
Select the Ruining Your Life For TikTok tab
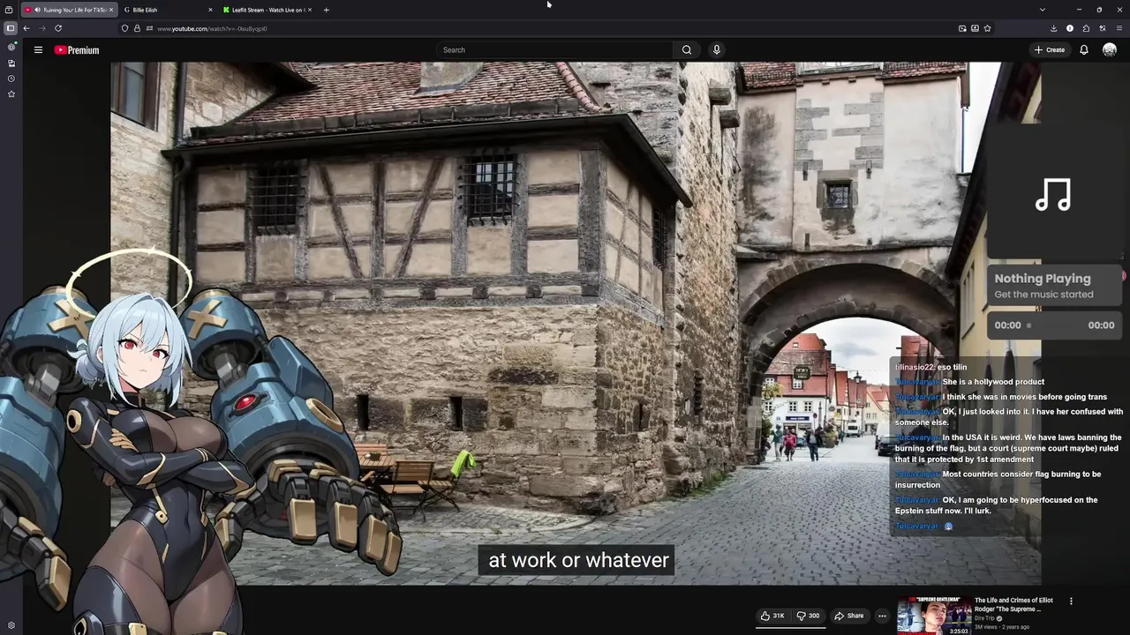pyautogui.click(x=70, y=10)
